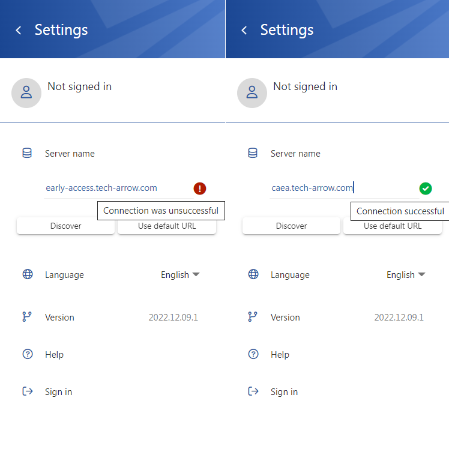
Task: Click the right profile avatar icon
Action: tap(252, 93)
